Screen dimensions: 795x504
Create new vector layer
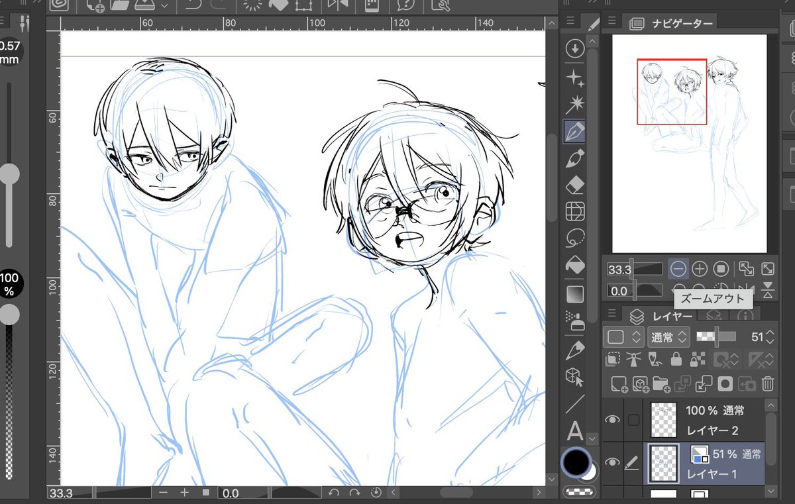(x=640, y=383)
